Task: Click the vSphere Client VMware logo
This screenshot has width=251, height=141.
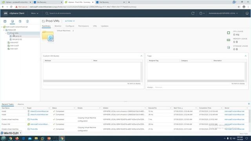Action: click(x=5, y=13)
